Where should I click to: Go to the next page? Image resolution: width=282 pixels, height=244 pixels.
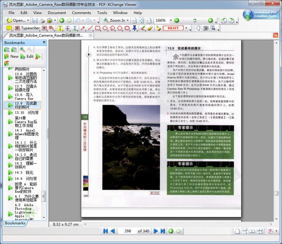[x=157, y=231]
